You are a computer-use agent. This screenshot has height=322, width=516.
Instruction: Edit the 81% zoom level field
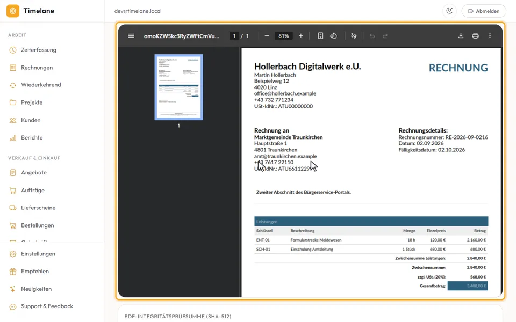(x=283, y=36)
